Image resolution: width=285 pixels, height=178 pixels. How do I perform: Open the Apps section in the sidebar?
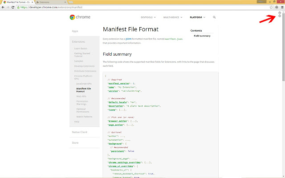point(75,31)
